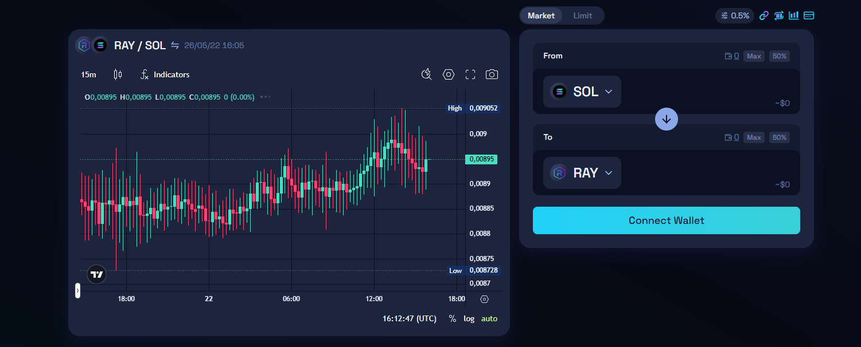861x347 pixels.
Task: Click the RAY token logo in chart header
Action: point(84,45)
